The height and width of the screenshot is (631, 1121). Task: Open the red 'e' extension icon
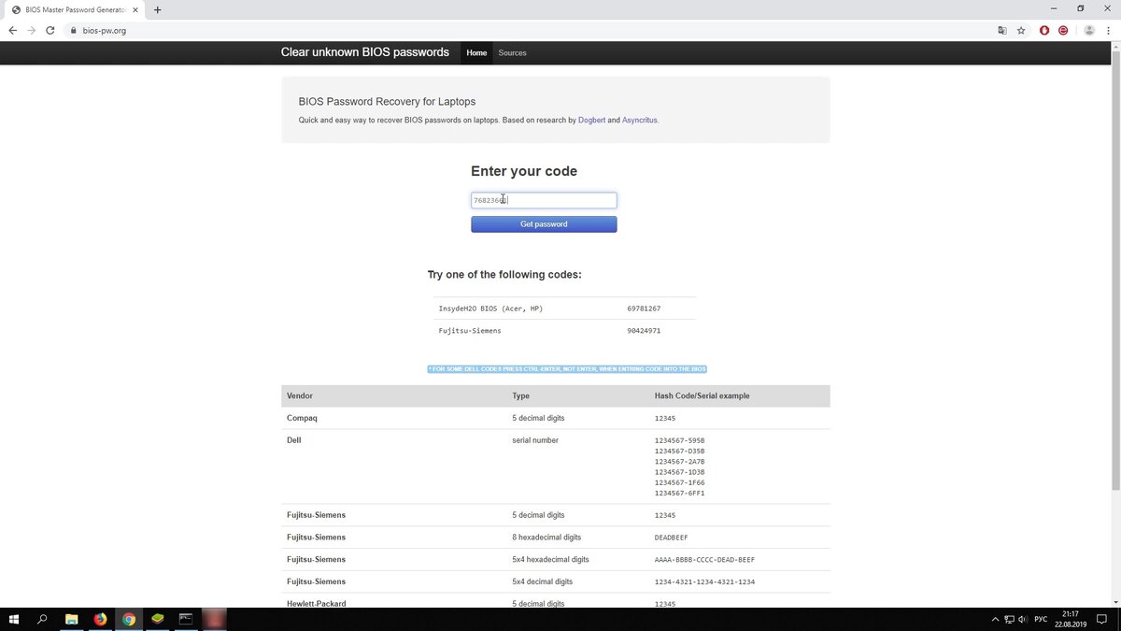1063,30
